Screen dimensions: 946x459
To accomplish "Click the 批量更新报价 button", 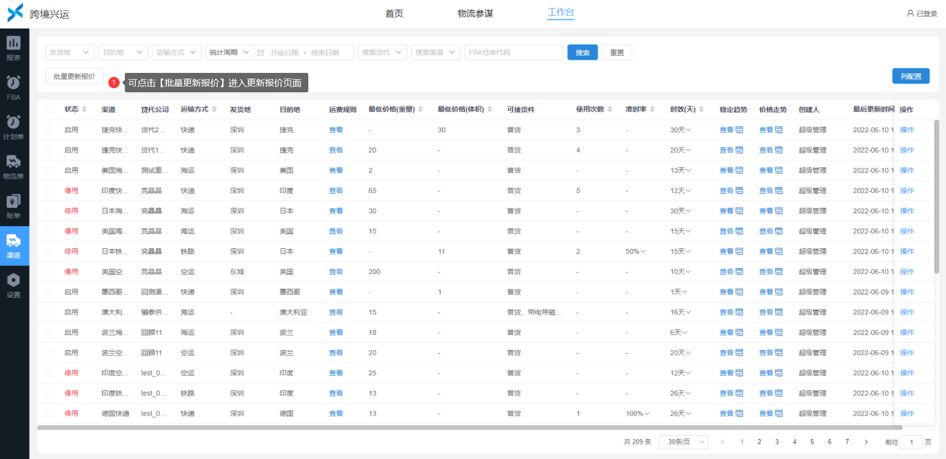I will point(74,76).
